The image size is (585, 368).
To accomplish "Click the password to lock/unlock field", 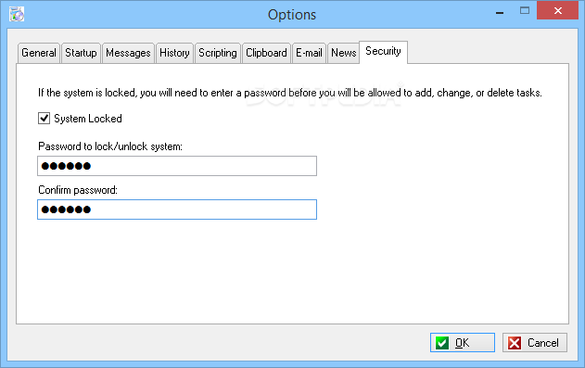I will click(x=177, y=166).
